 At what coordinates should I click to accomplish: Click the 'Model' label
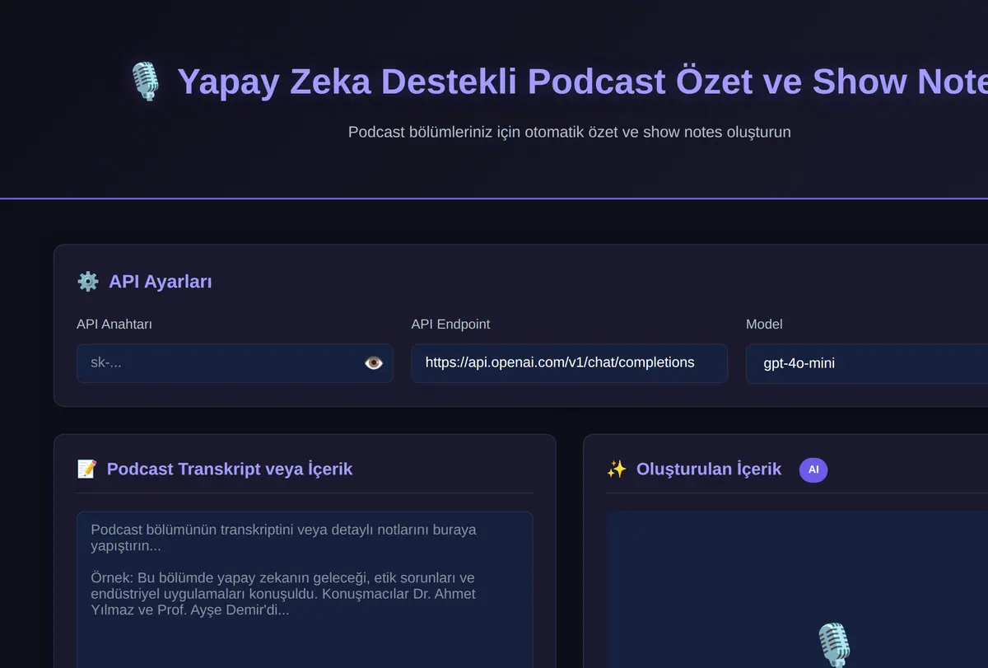(x=764, y=325)
